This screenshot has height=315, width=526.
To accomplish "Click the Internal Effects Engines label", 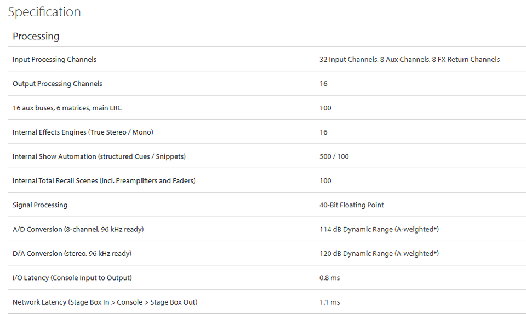I will pyautogui.click(x=83, y=132).
